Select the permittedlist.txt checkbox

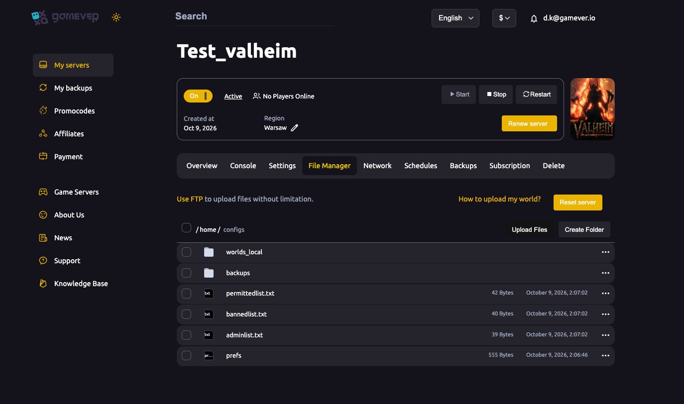coord(186,294)
